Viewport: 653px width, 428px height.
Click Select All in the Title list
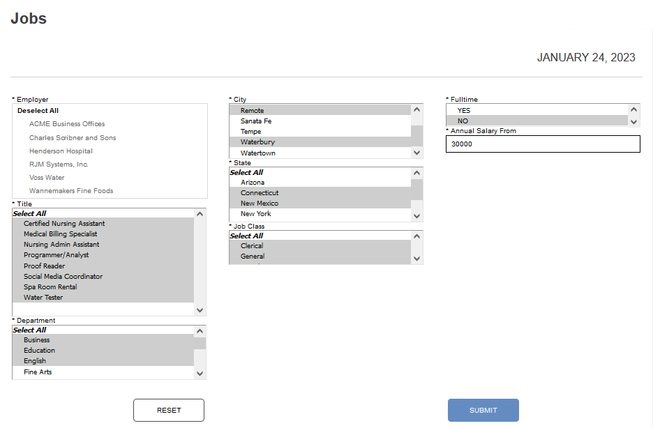point(29,214)
